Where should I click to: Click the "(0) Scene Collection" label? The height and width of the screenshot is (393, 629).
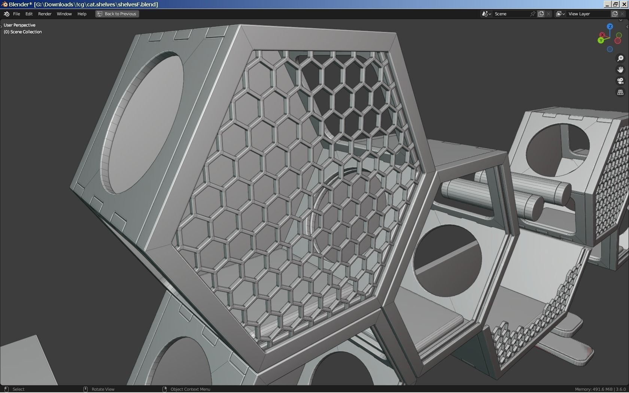point(23,32)
